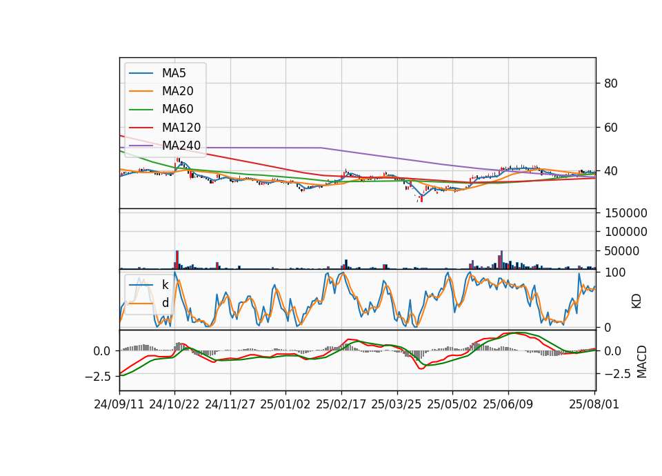
Task: Click the green MA60 legend line sample
Action: [x=141, y=110]
